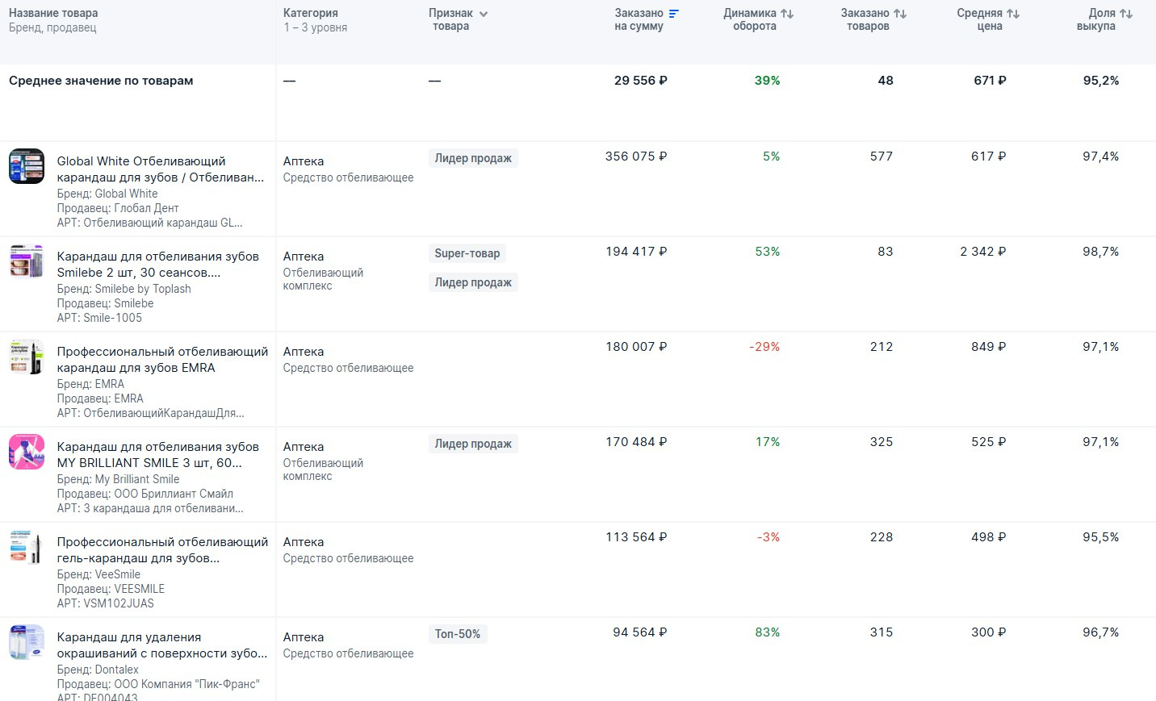1156x701 pixels.
Task: Sort by Доля выкупа arrows icon
Action: click(1126, 14)
